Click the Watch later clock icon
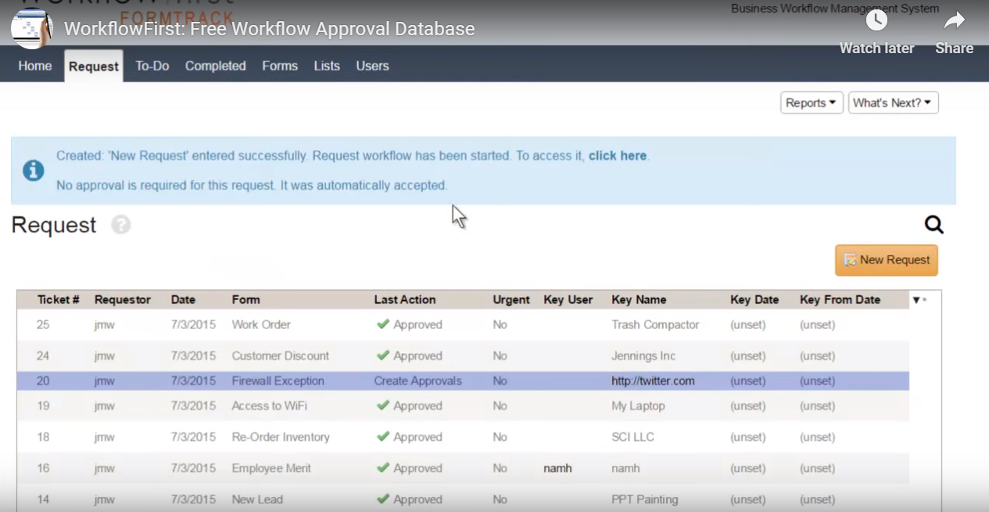The width and height of the screenshot is (989, 512). coord(876,20)
